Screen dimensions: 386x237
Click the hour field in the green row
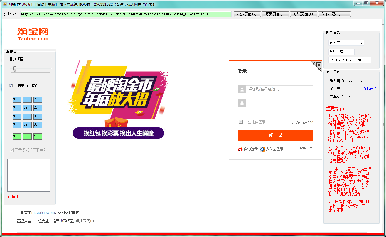click(x=17, y=136)
